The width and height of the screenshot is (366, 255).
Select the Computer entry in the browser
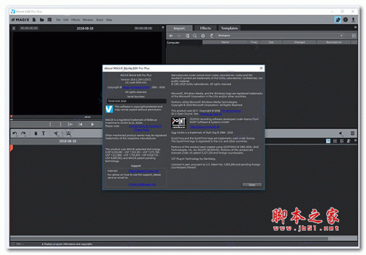173,43
